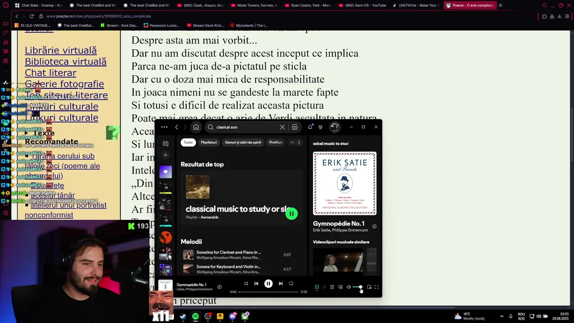Open Browse icon beside Spotify search box
Image resolution: width=574 pixels, height=323 pixels.
[x=295, y=127]
